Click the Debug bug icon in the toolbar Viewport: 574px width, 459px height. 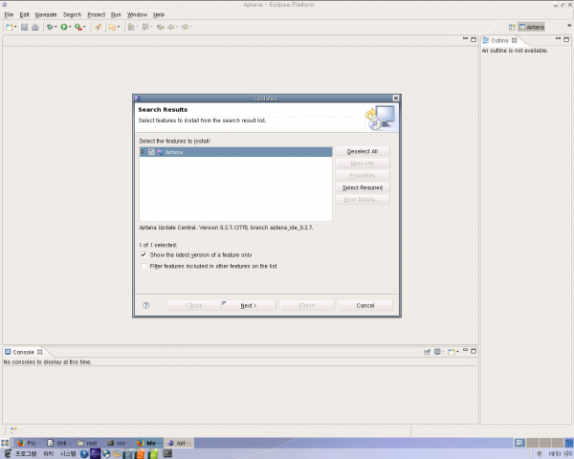point(50,27)
